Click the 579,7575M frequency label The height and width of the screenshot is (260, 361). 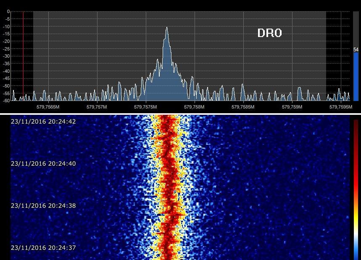(x=145, y=107)
